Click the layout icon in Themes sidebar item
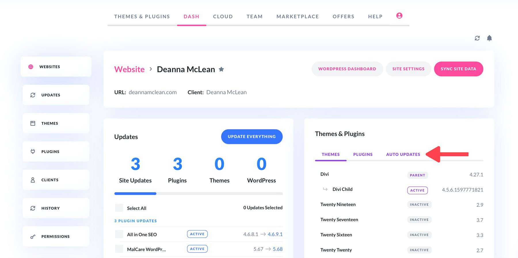 tap(33, 123)
